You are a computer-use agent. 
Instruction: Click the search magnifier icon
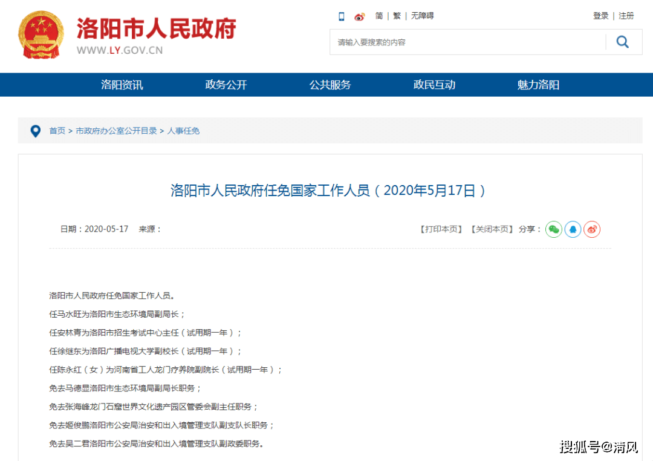point(622,42)
